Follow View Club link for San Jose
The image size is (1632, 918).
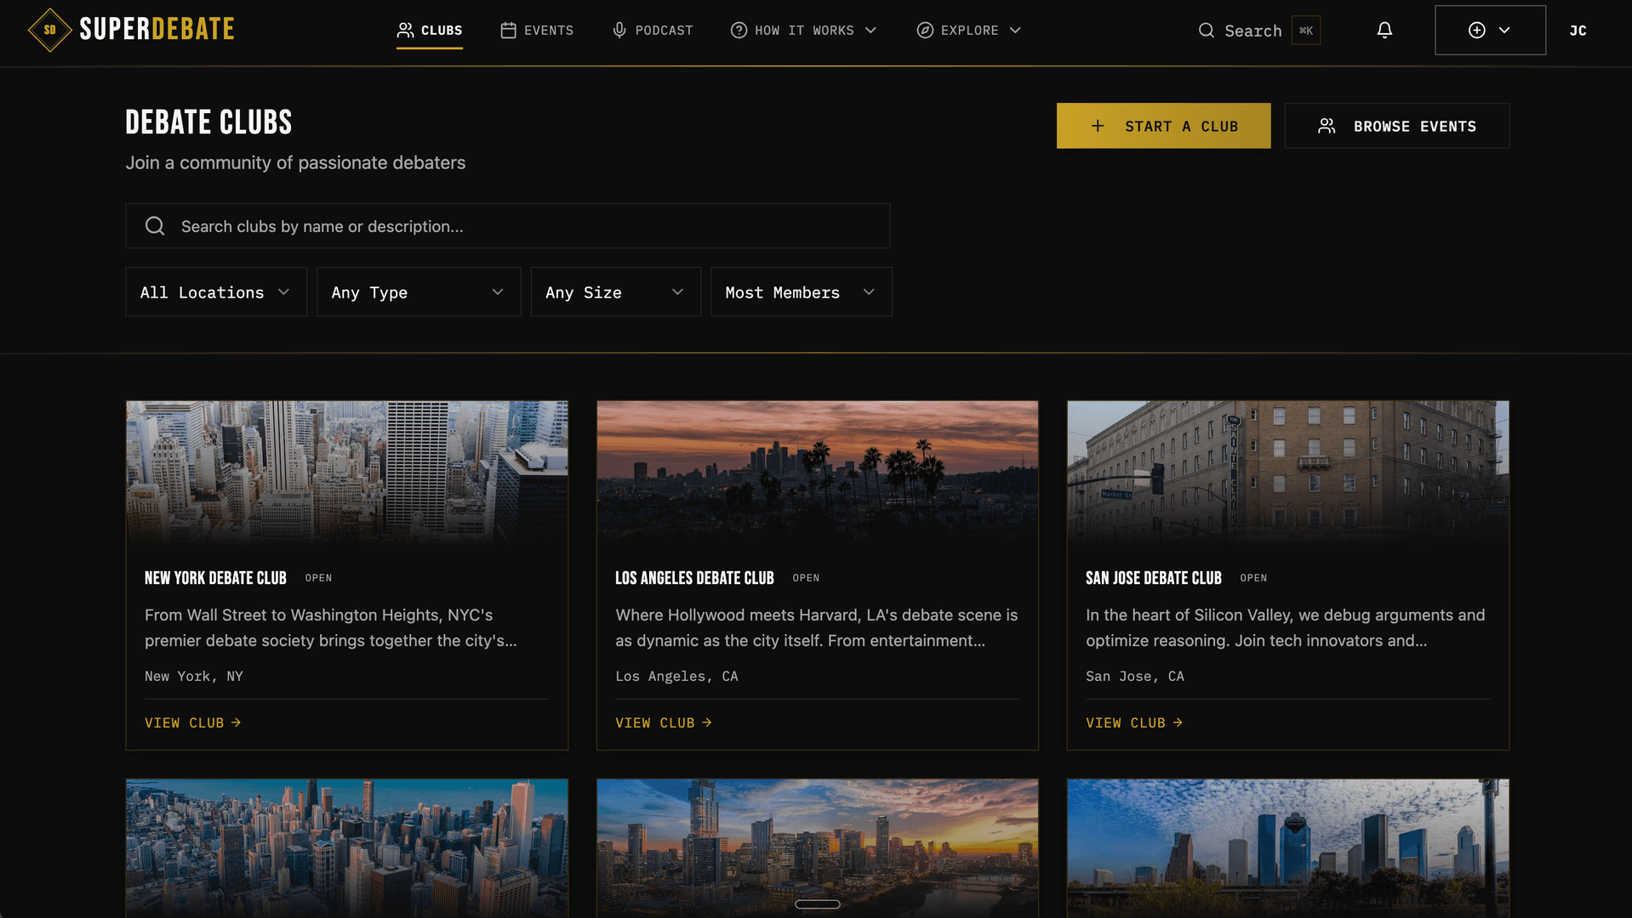(1133, 722)
